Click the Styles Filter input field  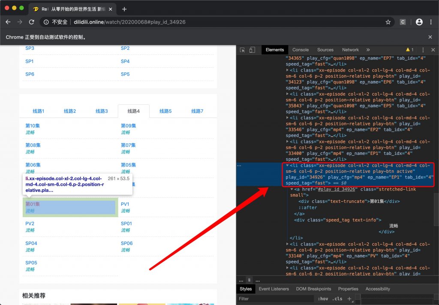pos(274,299)
